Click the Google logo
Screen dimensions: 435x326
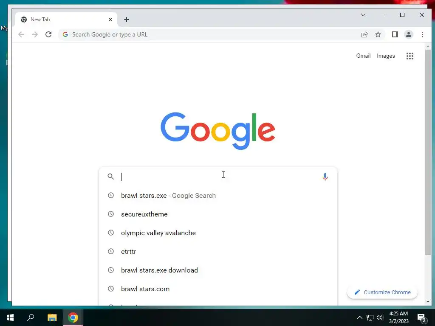(x=218, y=131)
